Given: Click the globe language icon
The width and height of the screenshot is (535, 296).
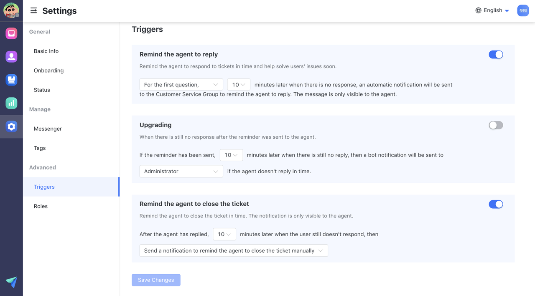Looking at the screenshot, I should [x=478, y=10].
